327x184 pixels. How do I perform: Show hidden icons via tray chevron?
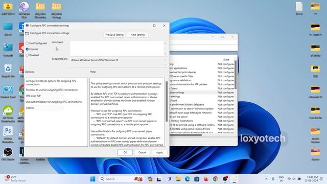(x=266, y=179)
